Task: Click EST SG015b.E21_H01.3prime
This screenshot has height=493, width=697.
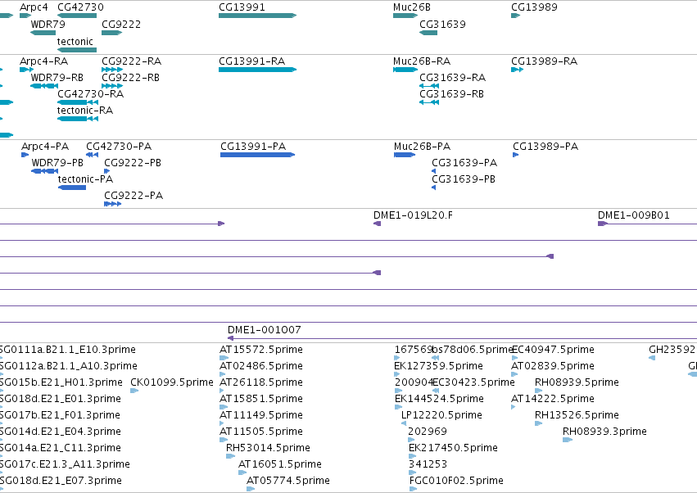Action: pyautogui.click(x=61, y=382)
